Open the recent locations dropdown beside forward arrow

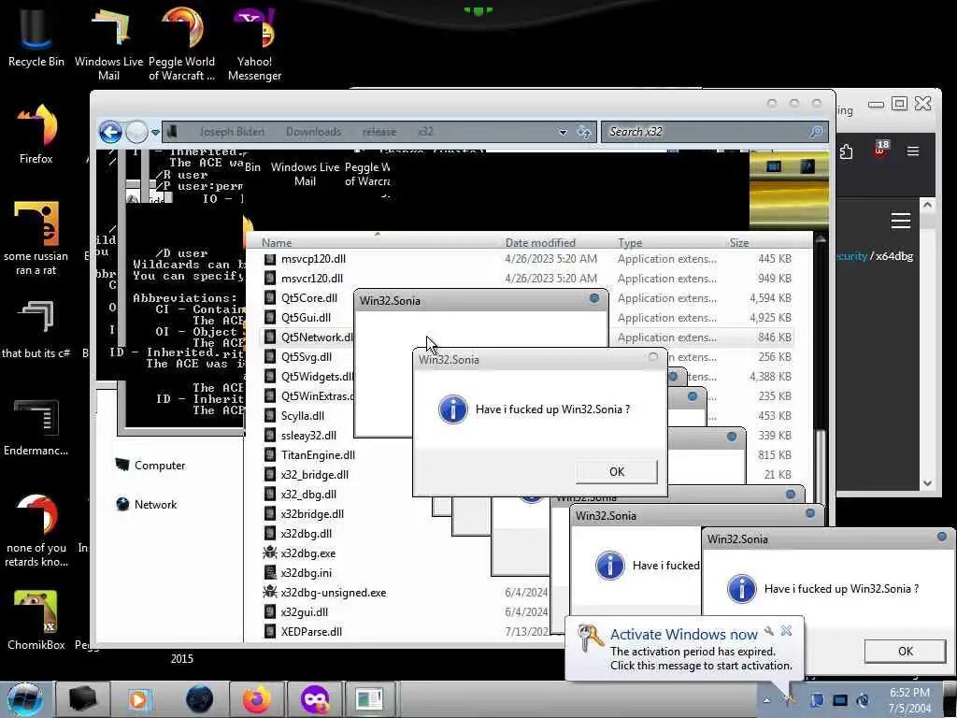(156, 132)
